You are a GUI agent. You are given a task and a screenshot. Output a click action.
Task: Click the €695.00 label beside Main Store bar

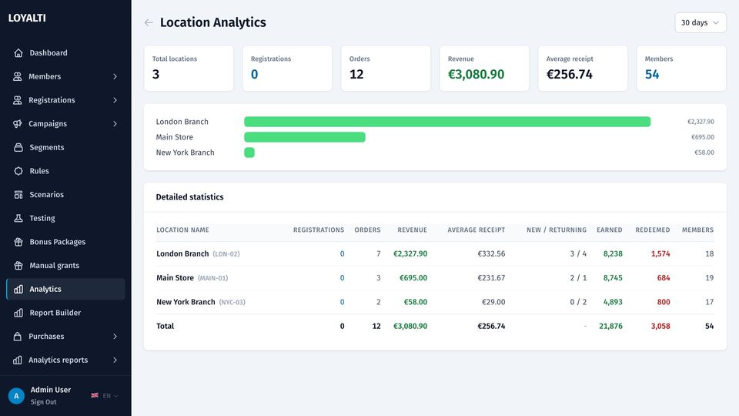click(x=703, y=137)
